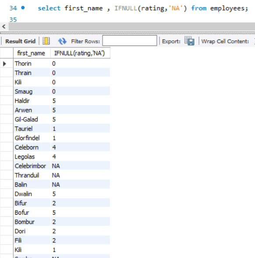Select the Dori cell
This screenshot has height=258, width=255.
click(32, 231)
